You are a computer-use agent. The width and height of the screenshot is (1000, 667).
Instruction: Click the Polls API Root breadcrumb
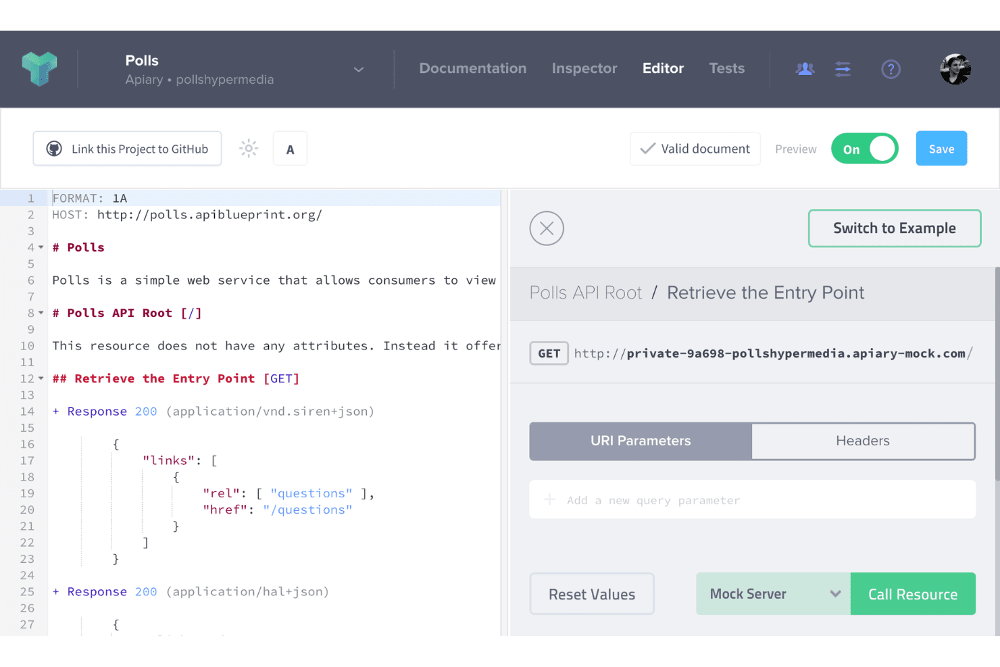click(586, 293)
